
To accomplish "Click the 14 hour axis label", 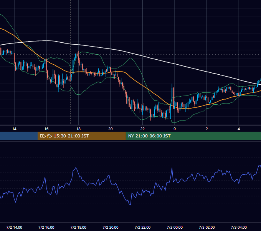I will (x=14, y=129).
